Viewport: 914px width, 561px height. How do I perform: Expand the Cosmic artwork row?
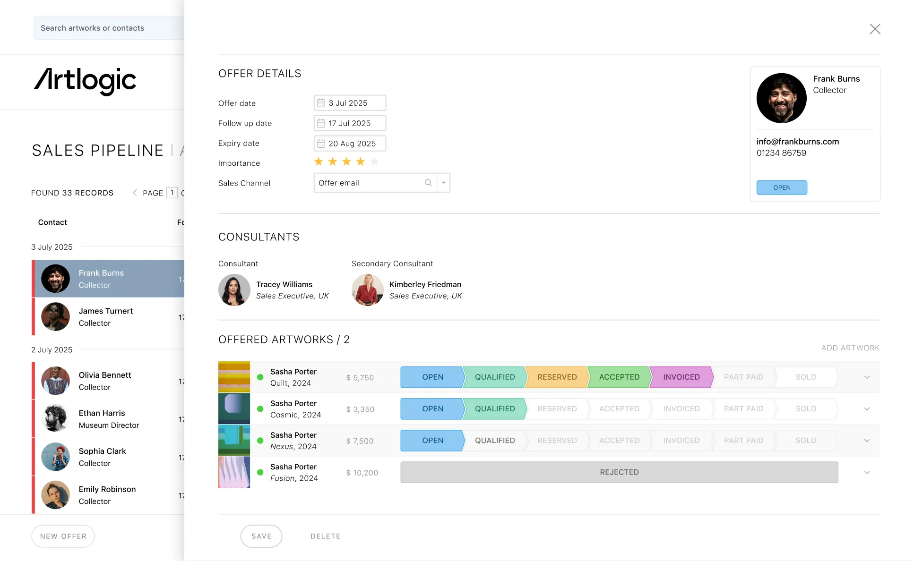point(867,409)
